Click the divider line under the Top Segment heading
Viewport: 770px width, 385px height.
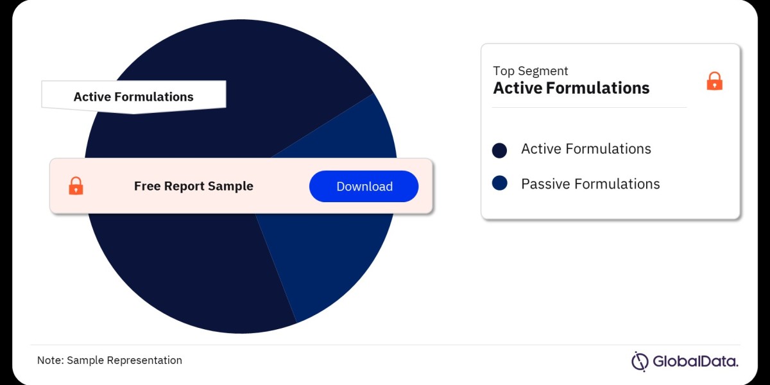point(589,107)
